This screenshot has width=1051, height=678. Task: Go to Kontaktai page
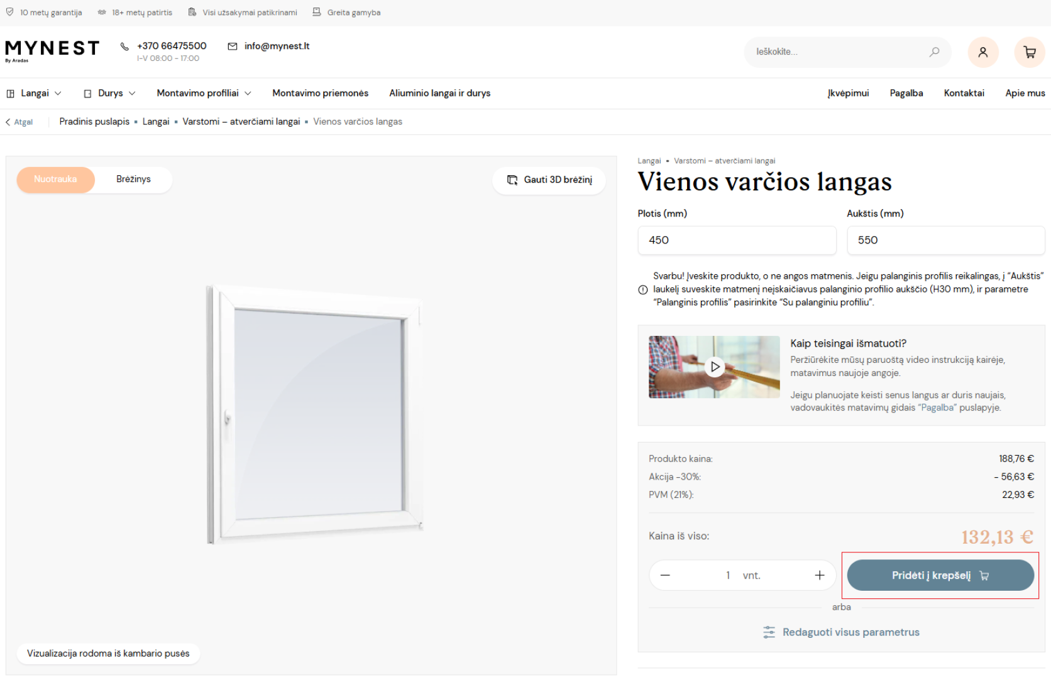click(964, 93)
